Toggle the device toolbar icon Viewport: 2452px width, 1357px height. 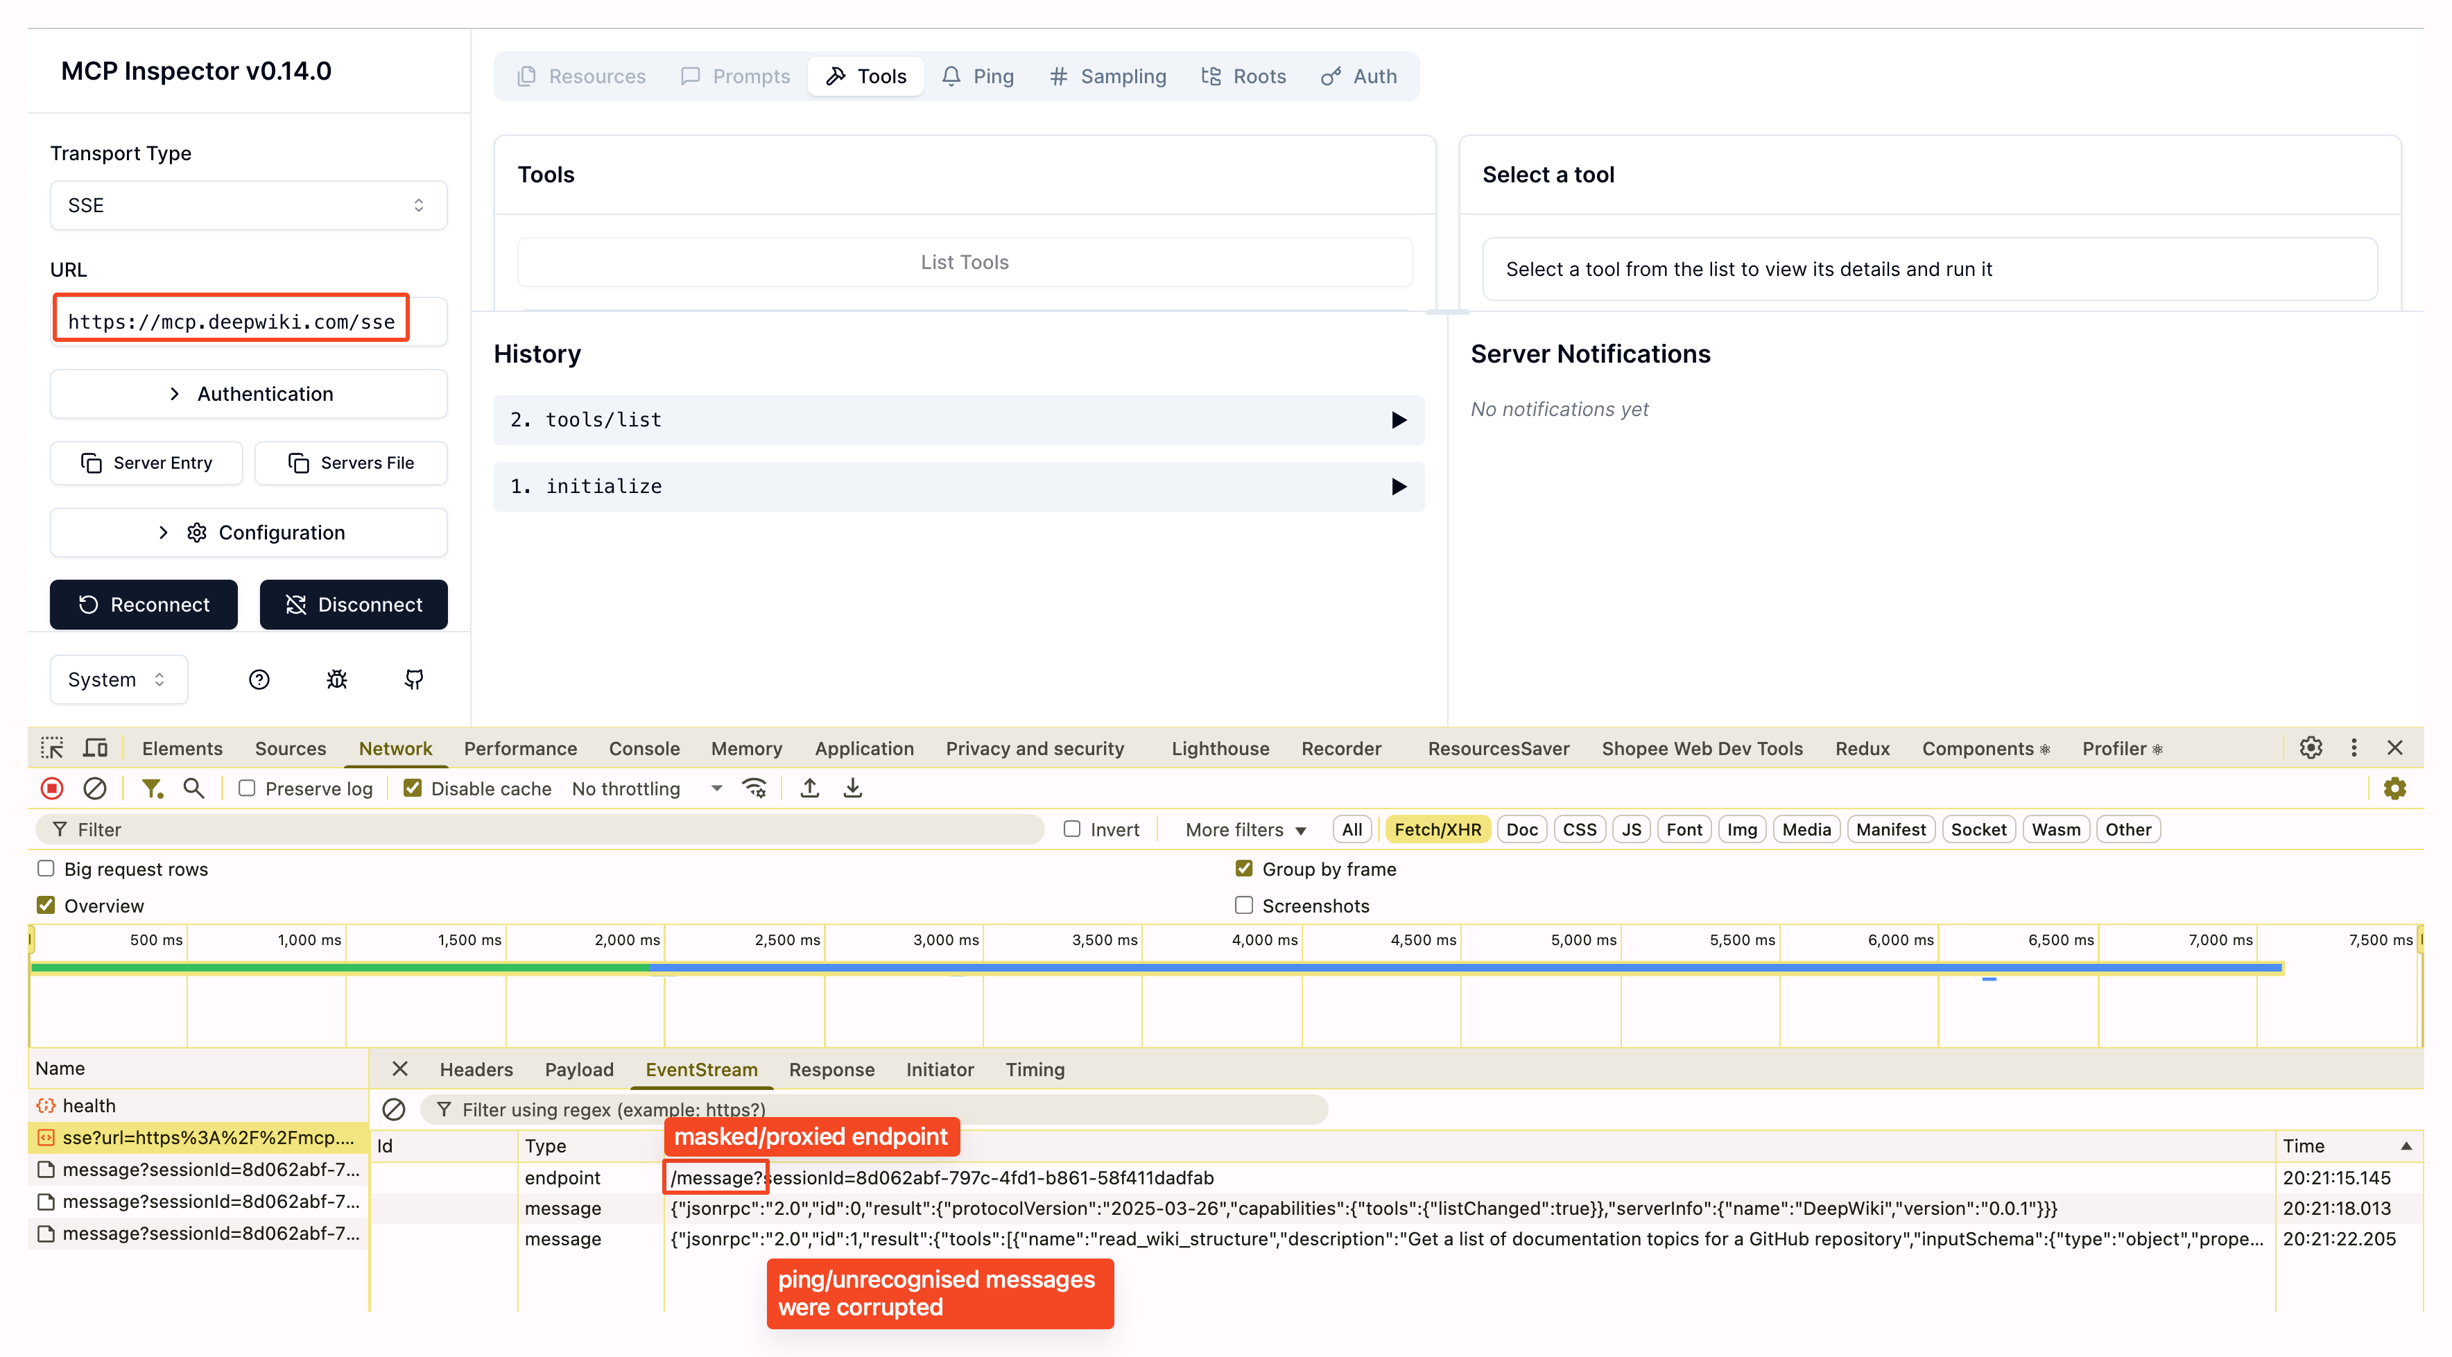[x=95, y=748]
